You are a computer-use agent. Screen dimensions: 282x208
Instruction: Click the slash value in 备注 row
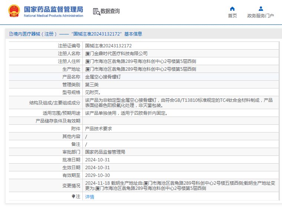coord(86,144)
